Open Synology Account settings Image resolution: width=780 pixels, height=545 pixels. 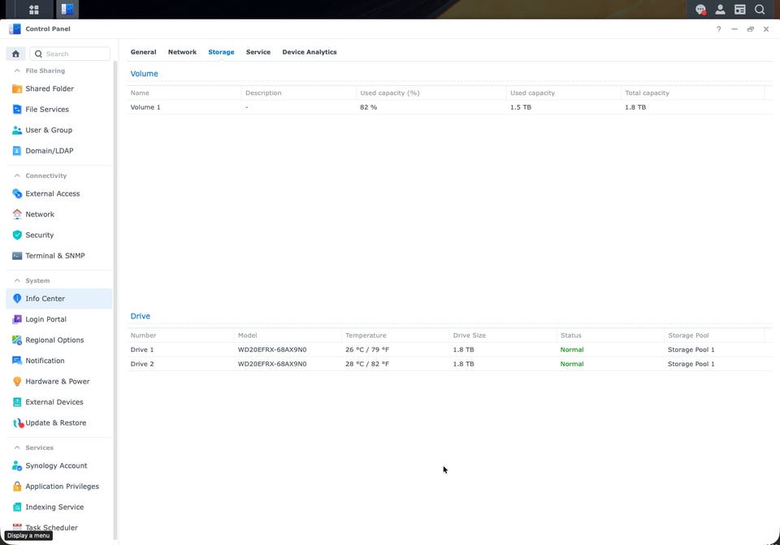(58, 465)
